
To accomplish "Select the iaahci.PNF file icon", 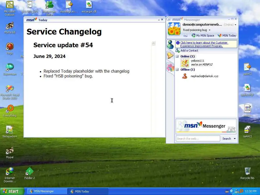I will (247, 90).
